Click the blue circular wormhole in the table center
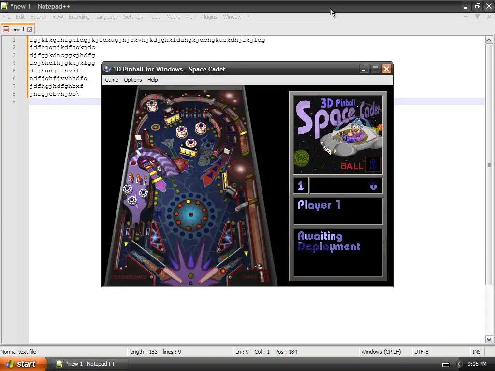Viewport: 495px width, 371px height. coord(190,214)
